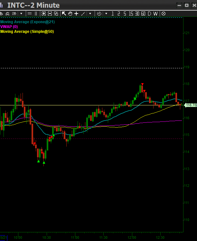The width and height of the screenshot is (197, 241).
Task: Switch to the 15 minute interval
Action: tap(131, 14)
